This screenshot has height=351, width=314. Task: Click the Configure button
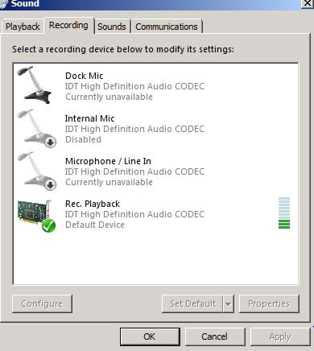[x=42, y=304]
